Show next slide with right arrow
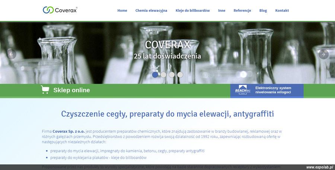Image resolution: width=335 pixels, height=170 pixels. (x=323, y=54)
